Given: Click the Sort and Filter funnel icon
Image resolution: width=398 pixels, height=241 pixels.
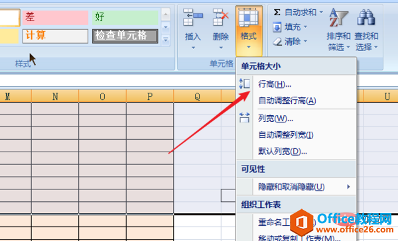Looking at the screenshot, I should [338, 17].
